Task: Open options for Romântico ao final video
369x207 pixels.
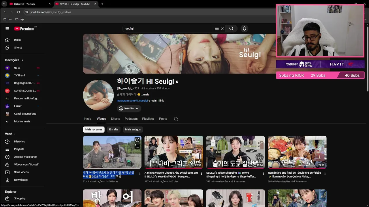Action: tap(325, 173)
